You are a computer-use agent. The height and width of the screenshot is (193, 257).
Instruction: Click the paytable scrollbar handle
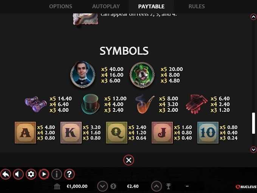tap(253, 123)
